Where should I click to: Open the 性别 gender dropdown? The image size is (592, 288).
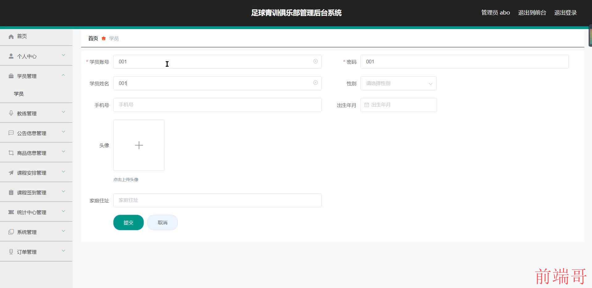[x=398, y=83]
